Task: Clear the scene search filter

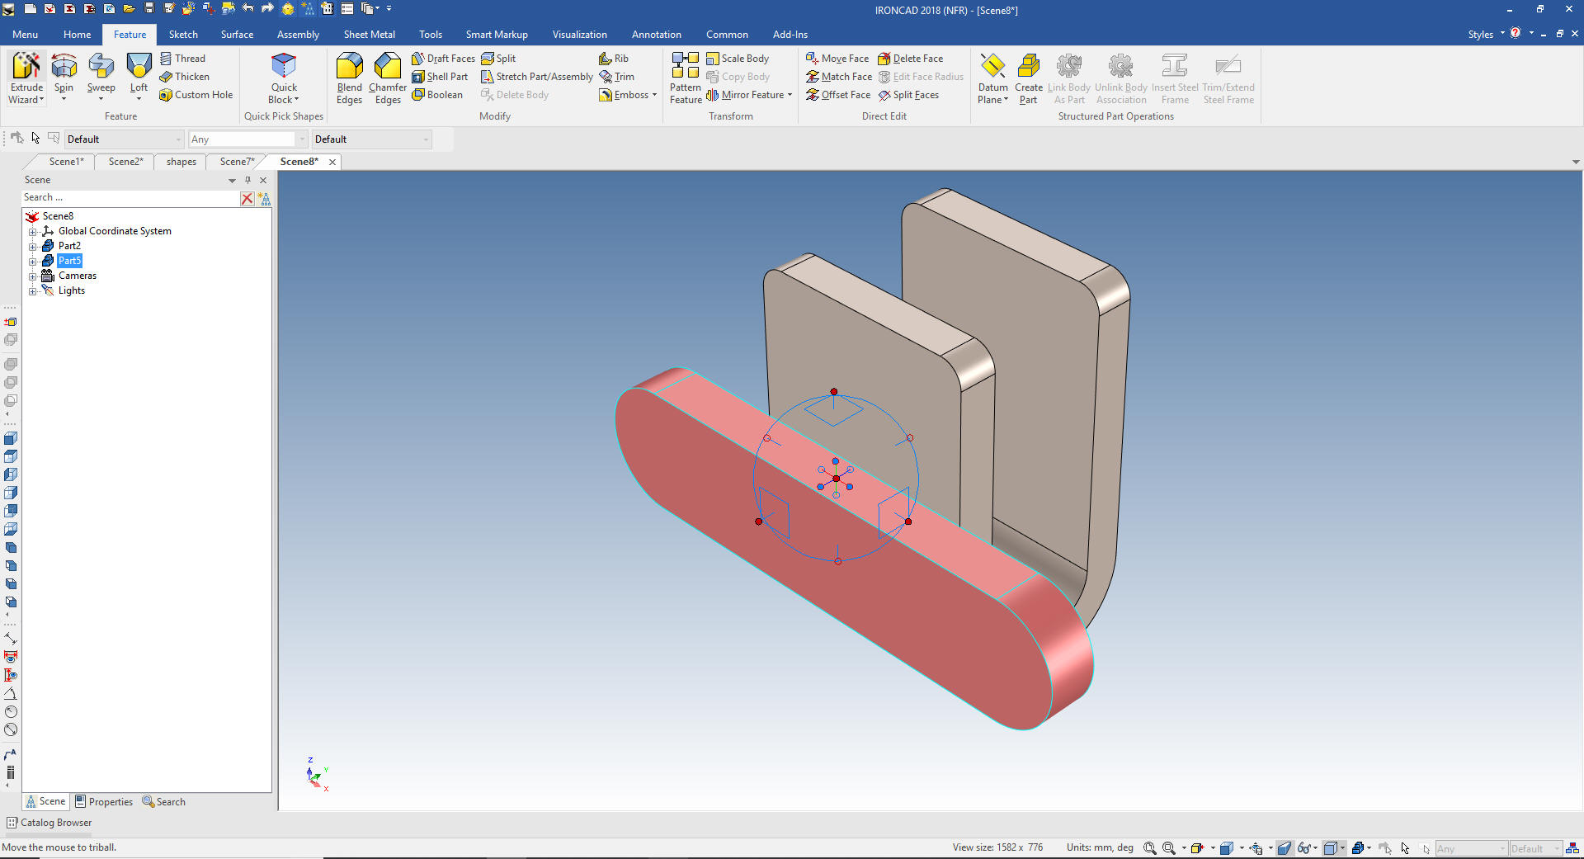Action: pyautogui.click(x=247, y=198)
